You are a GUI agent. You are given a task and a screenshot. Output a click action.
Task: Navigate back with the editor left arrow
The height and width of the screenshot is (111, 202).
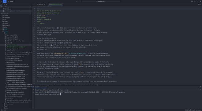point(33,4)
